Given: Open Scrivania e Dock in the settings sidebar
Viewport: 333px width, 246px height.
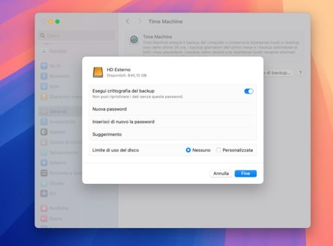Looking at the screenshot, I should pos(61,173).
